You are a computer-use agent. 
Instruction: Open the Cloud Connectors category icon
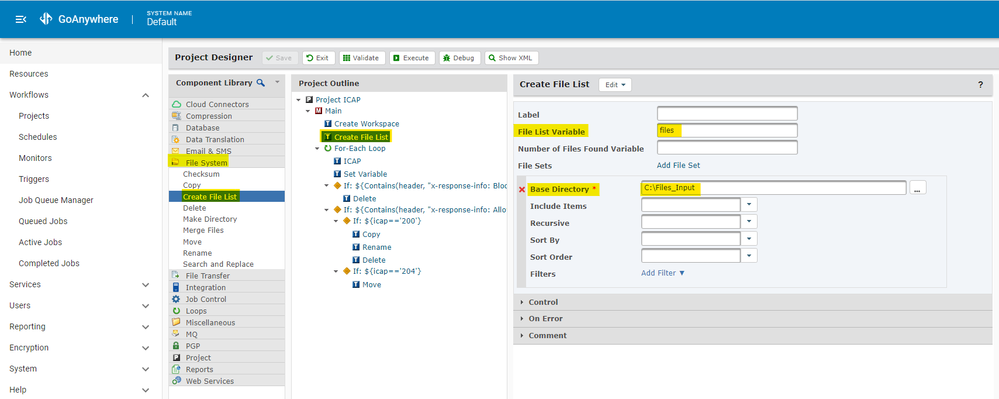click(x=176, y=104)
